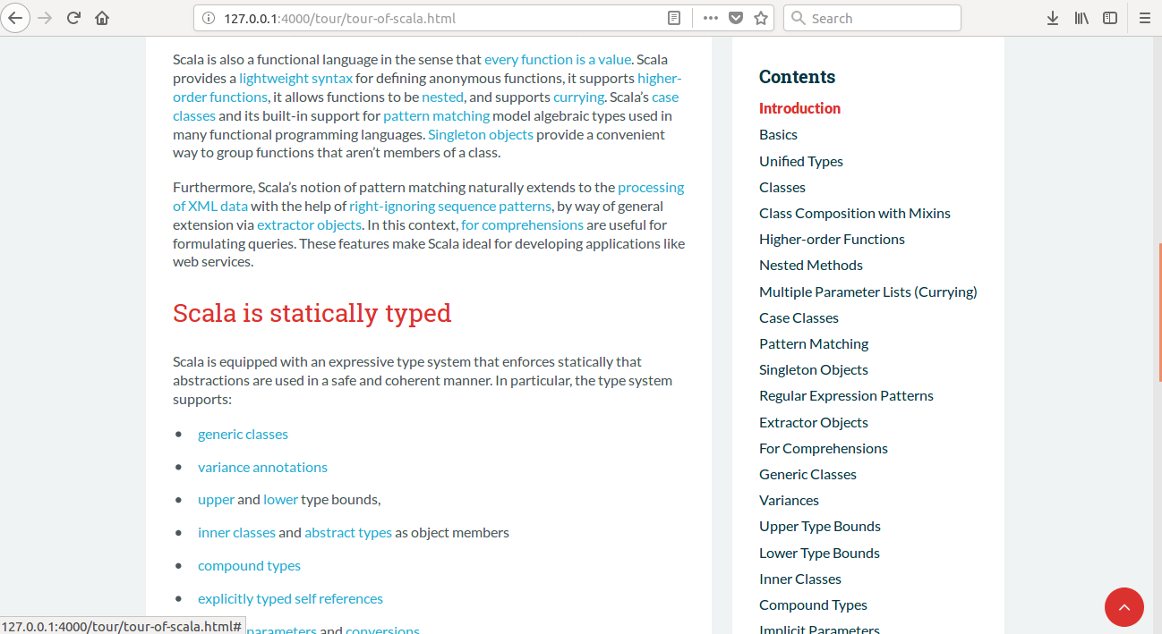Open the 'currying' link
This screenshot has width=1162, height=634.
pyautogui.click(x=579, y=97)
